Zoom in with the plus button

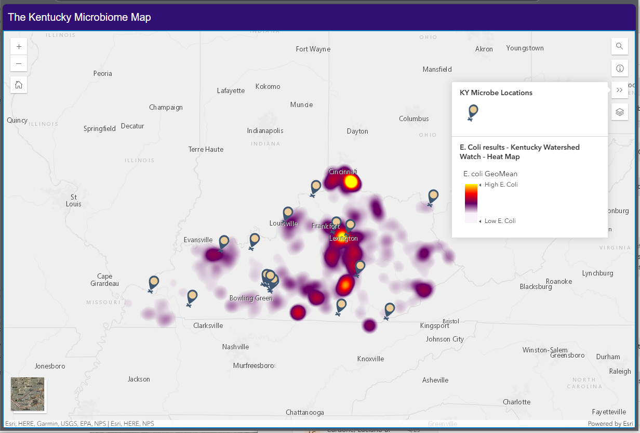point(19,46)
